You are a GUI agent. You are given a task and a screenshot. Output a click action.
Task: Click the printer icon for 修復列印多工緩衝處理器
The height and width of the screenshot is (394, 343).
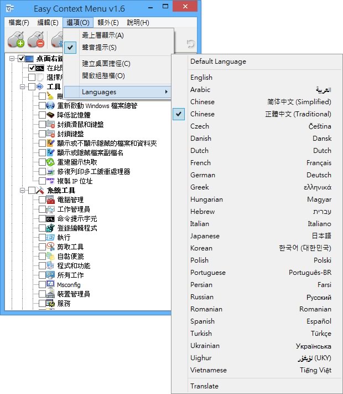coord(50,171)
